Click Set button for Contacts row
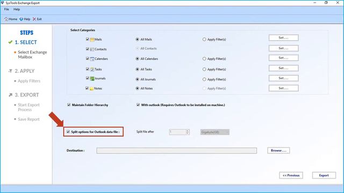The height and width of the screenshot is (193, 344). click(x=283, y=48)
